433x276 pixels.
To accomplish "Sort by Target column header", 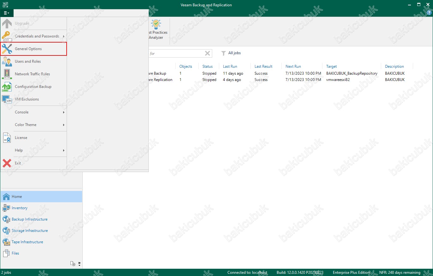I will point(331,66).
